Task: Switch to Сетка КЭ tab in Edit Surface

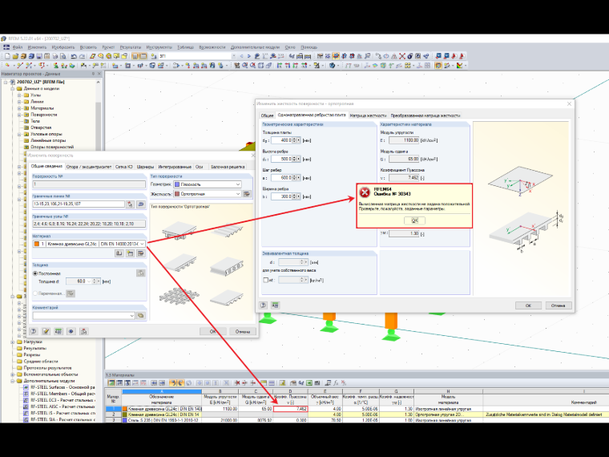Action: 124,167
